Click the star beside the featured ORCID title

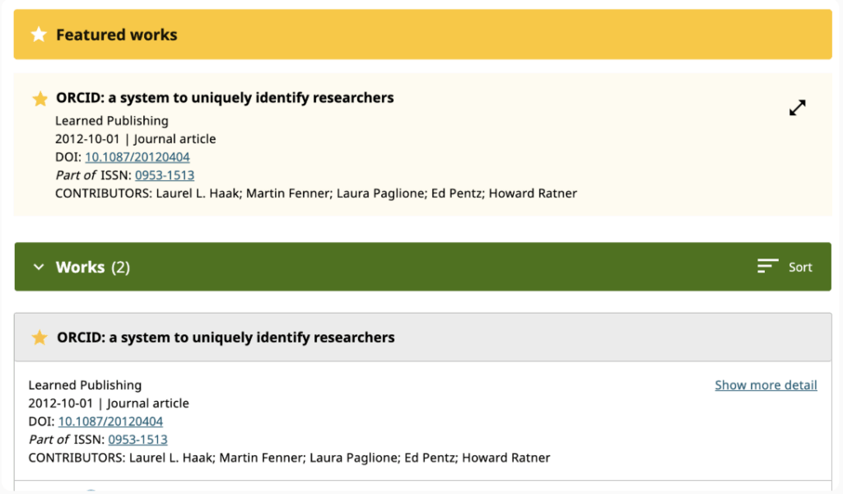click(x=40, y=99)
